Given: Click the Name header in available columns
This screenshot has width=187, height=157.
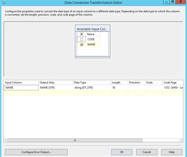Looking at the screenshot, I should click(x=91, y=34).
